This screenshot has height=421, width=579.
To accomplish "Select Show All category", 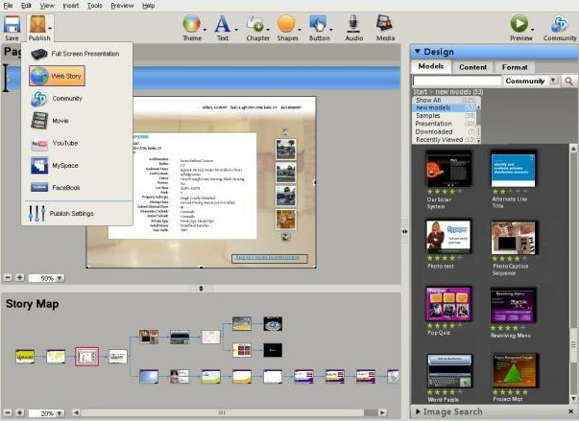I will tap(445, 100).
